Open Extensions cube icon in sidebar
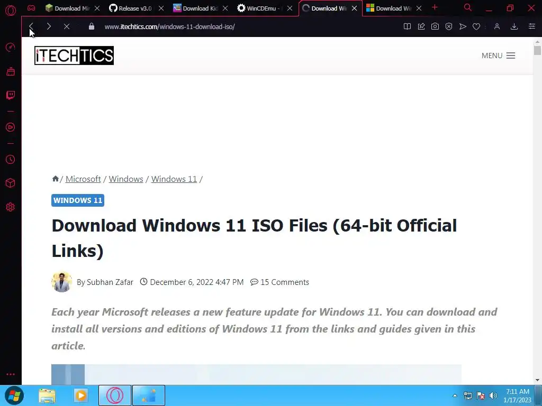 click(x=11, y=183)
